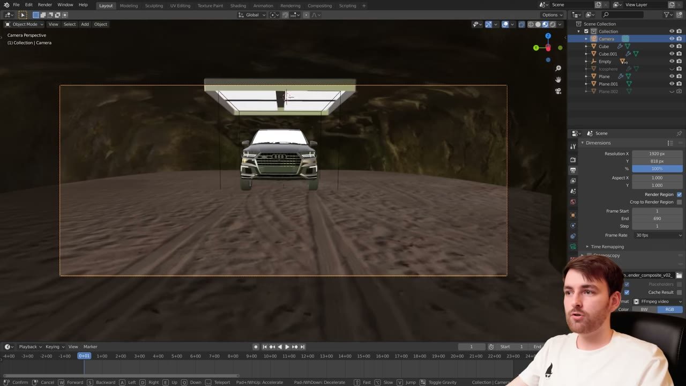Open the Object properties tab icon
The height and width of the screenshot is (386, 686).
coord(573,215)
